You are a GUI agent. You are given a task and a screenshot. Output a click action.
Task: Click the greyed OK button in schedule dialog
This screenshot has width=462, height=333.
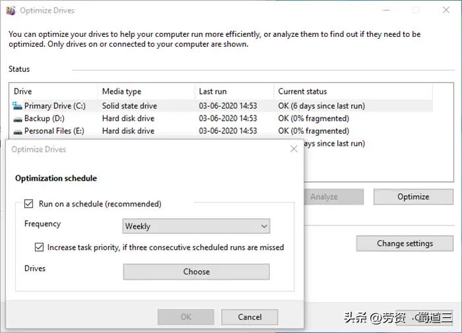[185, 317]
